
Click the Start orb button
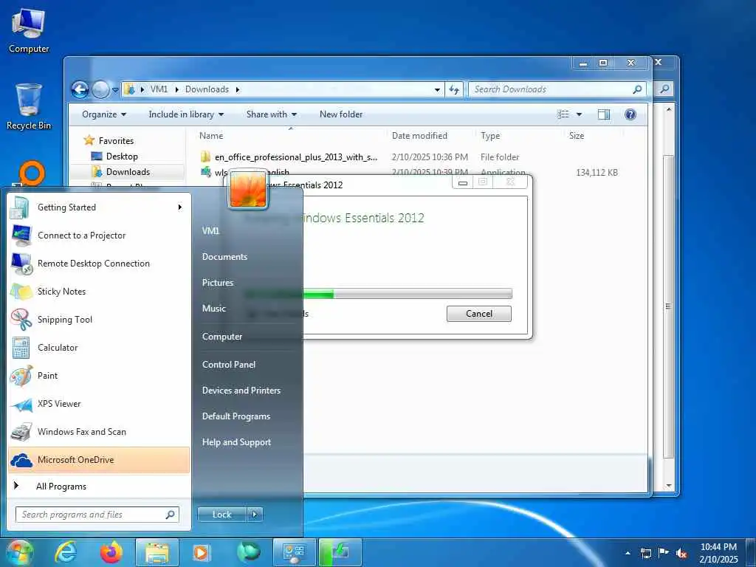19,552
